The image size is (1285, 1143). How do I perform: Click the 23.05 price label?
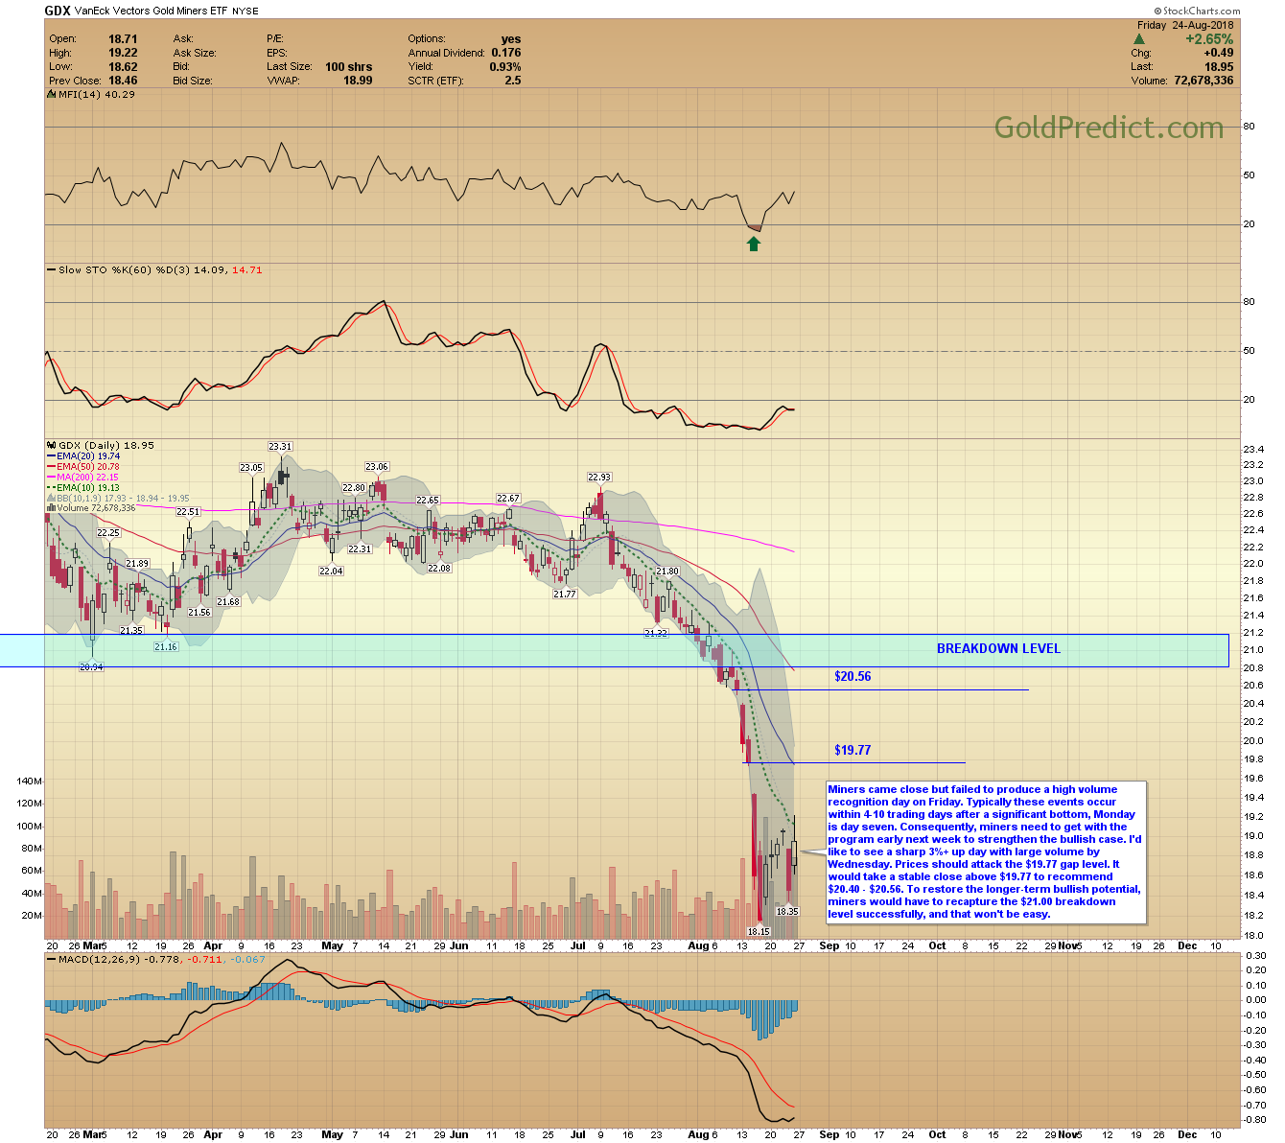pyautogui.click(x=251, y=468)
